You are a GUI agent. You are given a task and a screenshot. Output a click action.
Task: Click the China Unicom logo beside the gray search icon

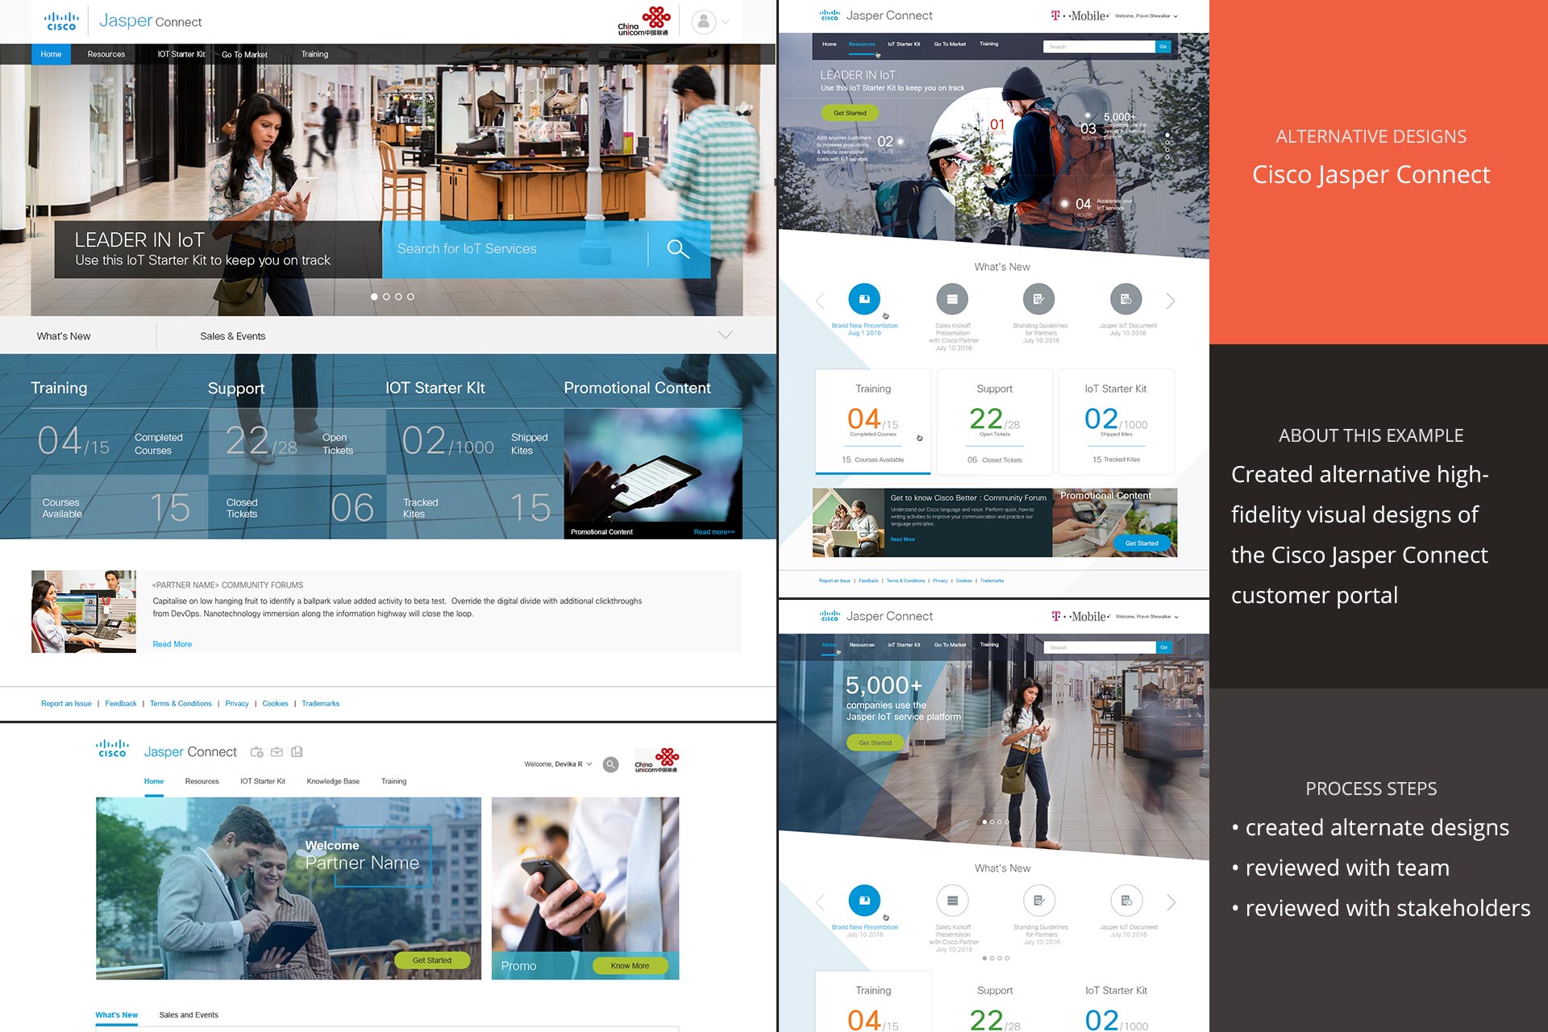[656, 761]
